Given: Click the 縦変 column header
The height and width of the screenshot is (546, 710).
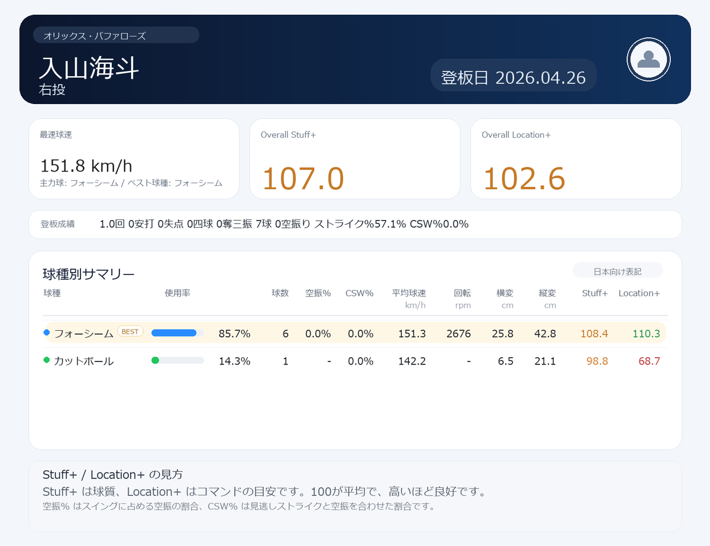Looking at the screenshot, I should [547, 293].
